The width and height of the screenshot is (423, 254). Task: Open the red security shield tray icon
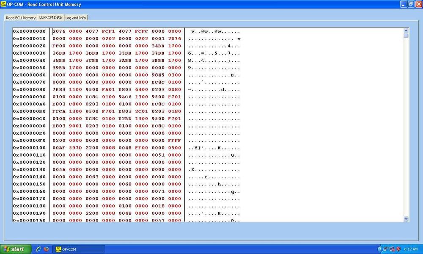click(x=398, y=249)
